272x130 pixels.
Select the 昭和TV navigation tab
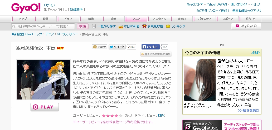pos(250,19)
